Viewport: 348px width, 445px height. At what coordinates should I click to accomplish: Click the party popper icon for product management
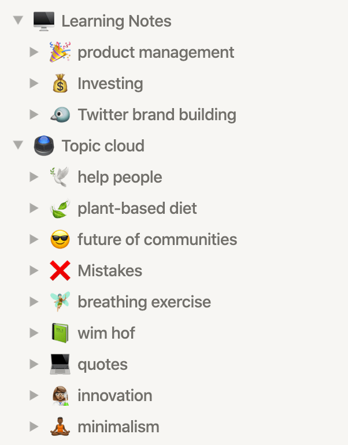pyautogui.click(x=60, y=53)
